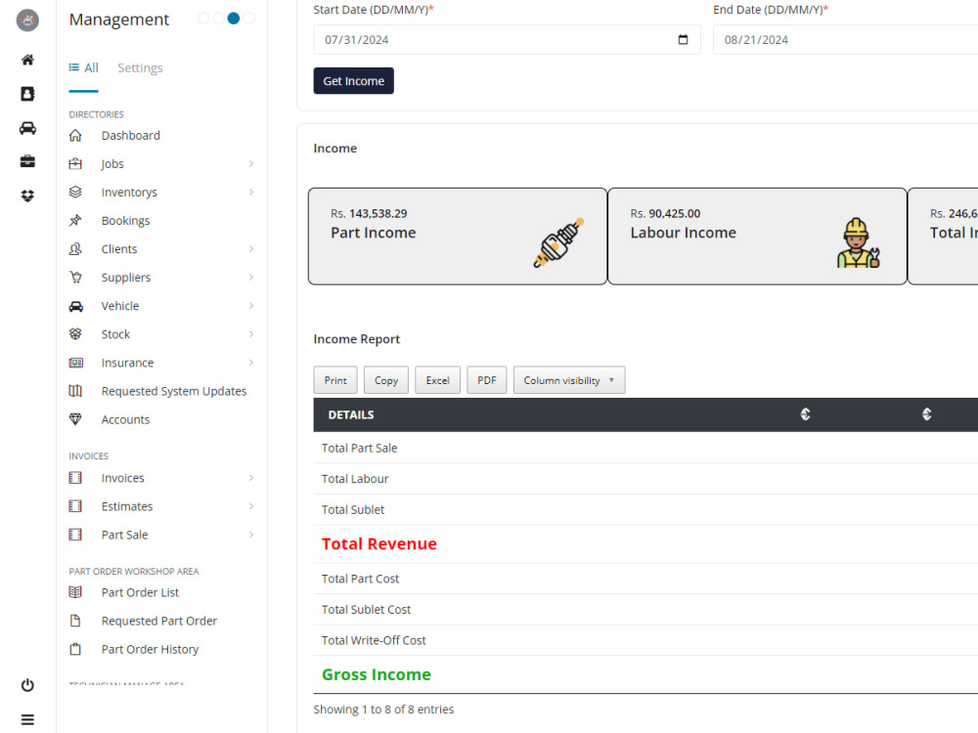
Task: Click the Start Date input field
Action: (507, 39)
